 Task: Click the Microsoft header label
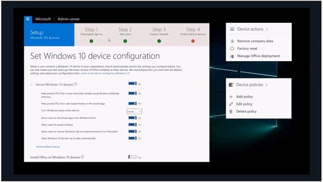[x=43, y=19]
